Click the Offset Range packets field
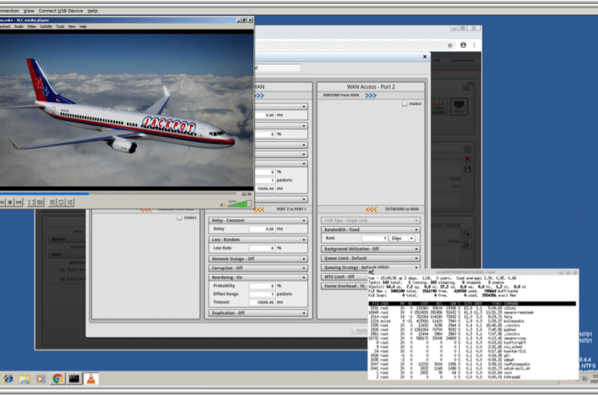The width and height of the screenshot is (598, 395). coord(262,294)
